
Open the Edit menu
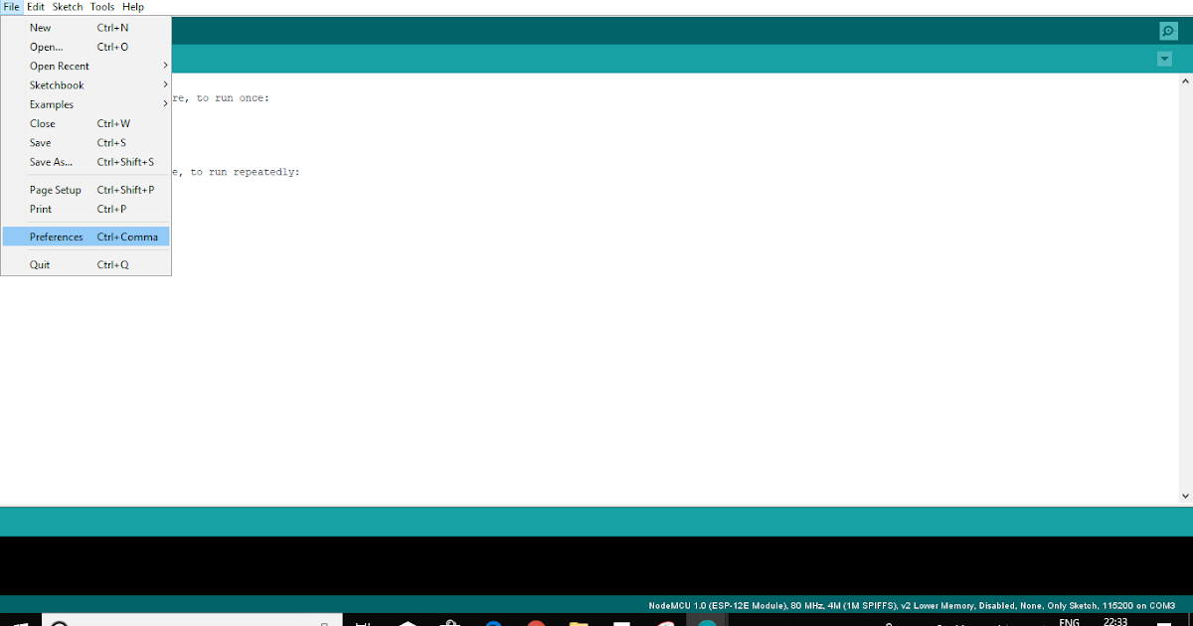[x=36, y=7]
